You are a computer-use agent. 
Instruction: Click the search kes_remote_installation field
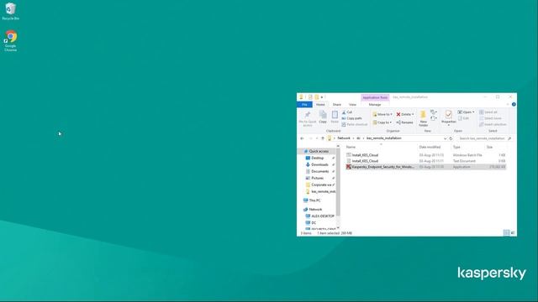[x=484, y=138]
